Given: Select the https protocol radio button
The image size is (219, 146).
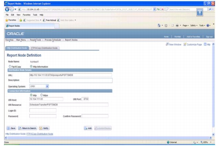Looking at the screenshot, I should click(x=41, y=95).
